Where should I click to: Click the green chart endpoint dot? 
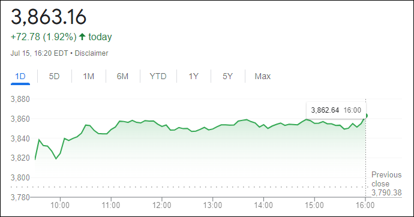pyautogui.click(x=365, y=116)
